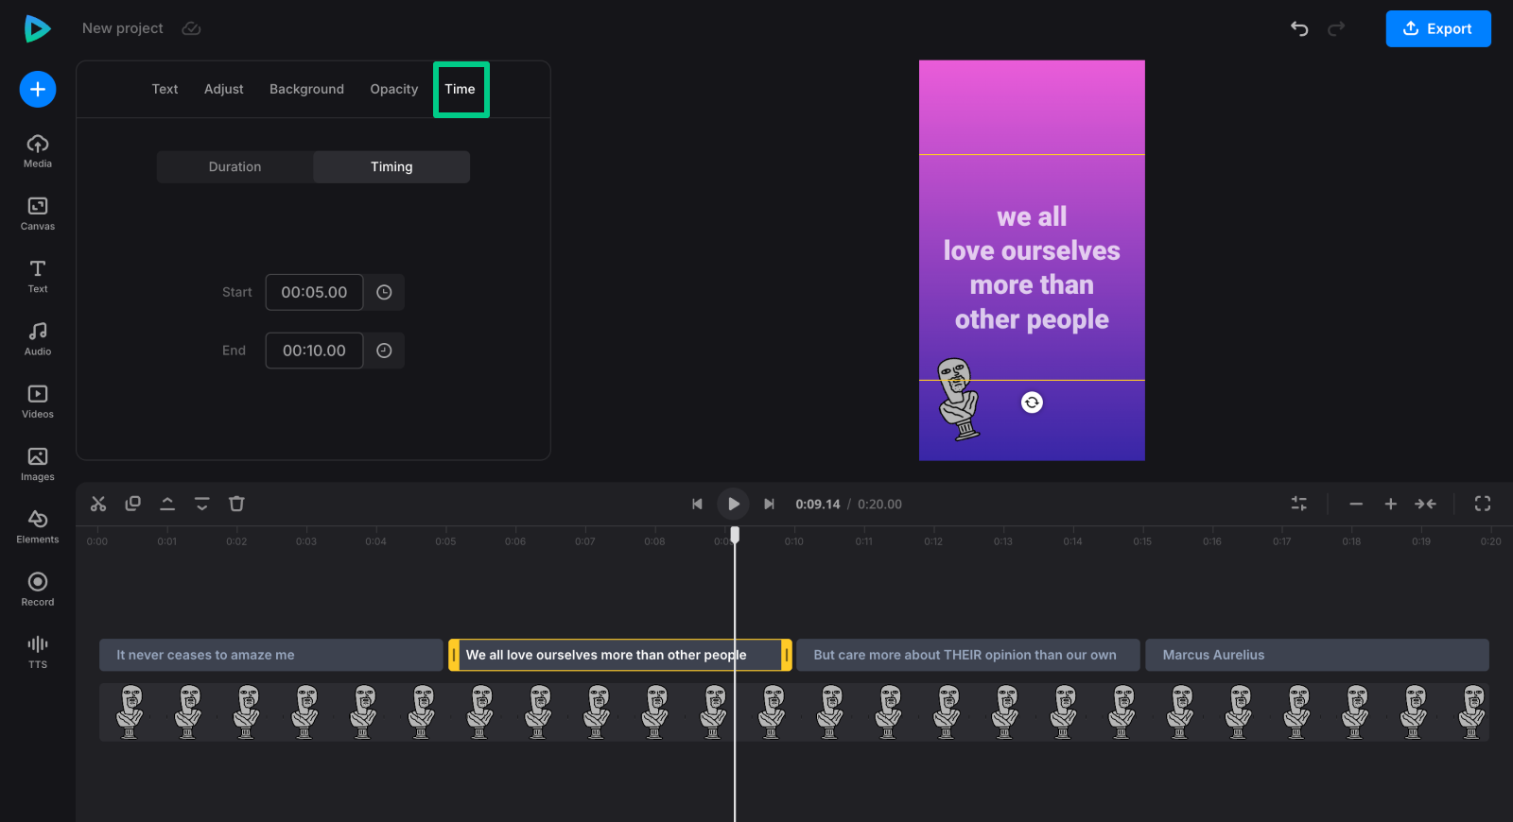This screenshot has height=822, width=1513.
Task: Fit timeline to screen
Action: 1426,504
